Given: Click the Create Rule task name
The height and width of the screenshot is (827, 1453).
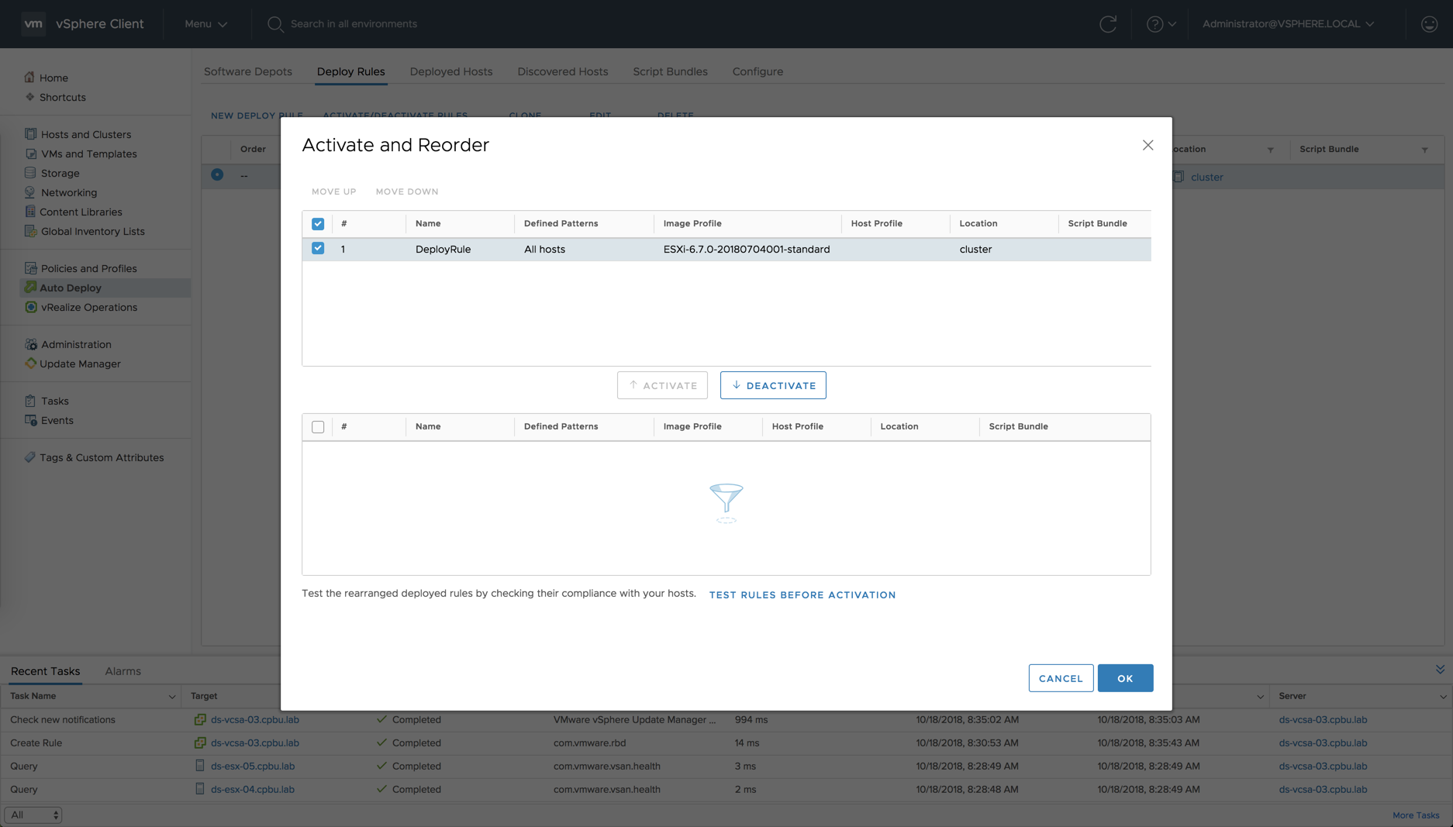Looking at the screenshot, I should coord(36,743).
